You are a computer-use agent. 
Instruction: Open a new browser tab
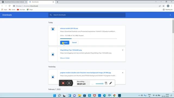(57, 2)
